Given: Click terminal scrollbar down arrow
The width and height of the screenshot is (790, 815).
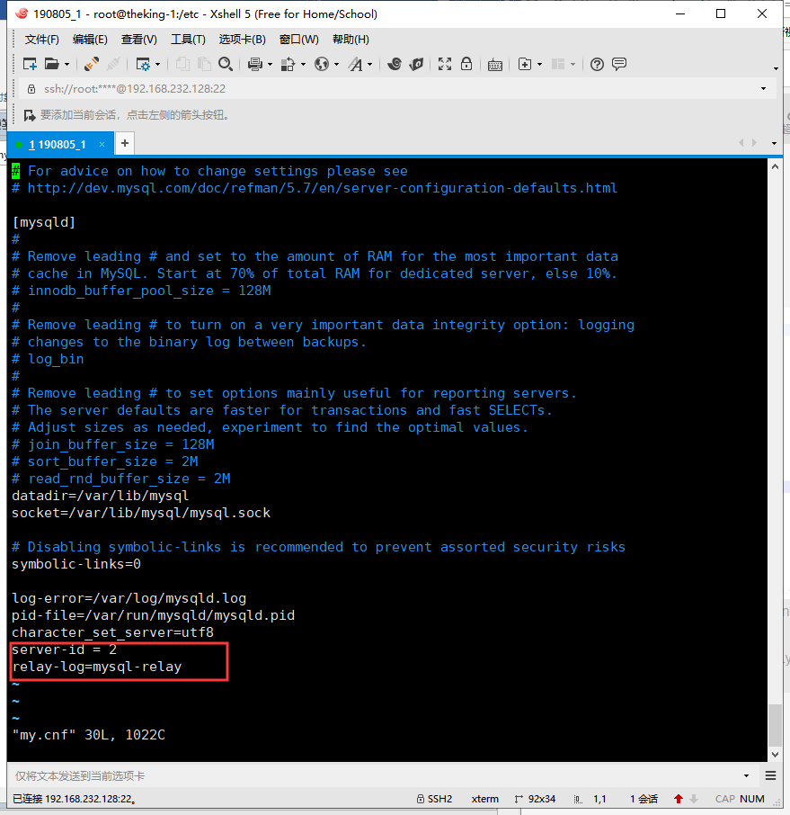Looking at the screenshot, I should (775, 754).
